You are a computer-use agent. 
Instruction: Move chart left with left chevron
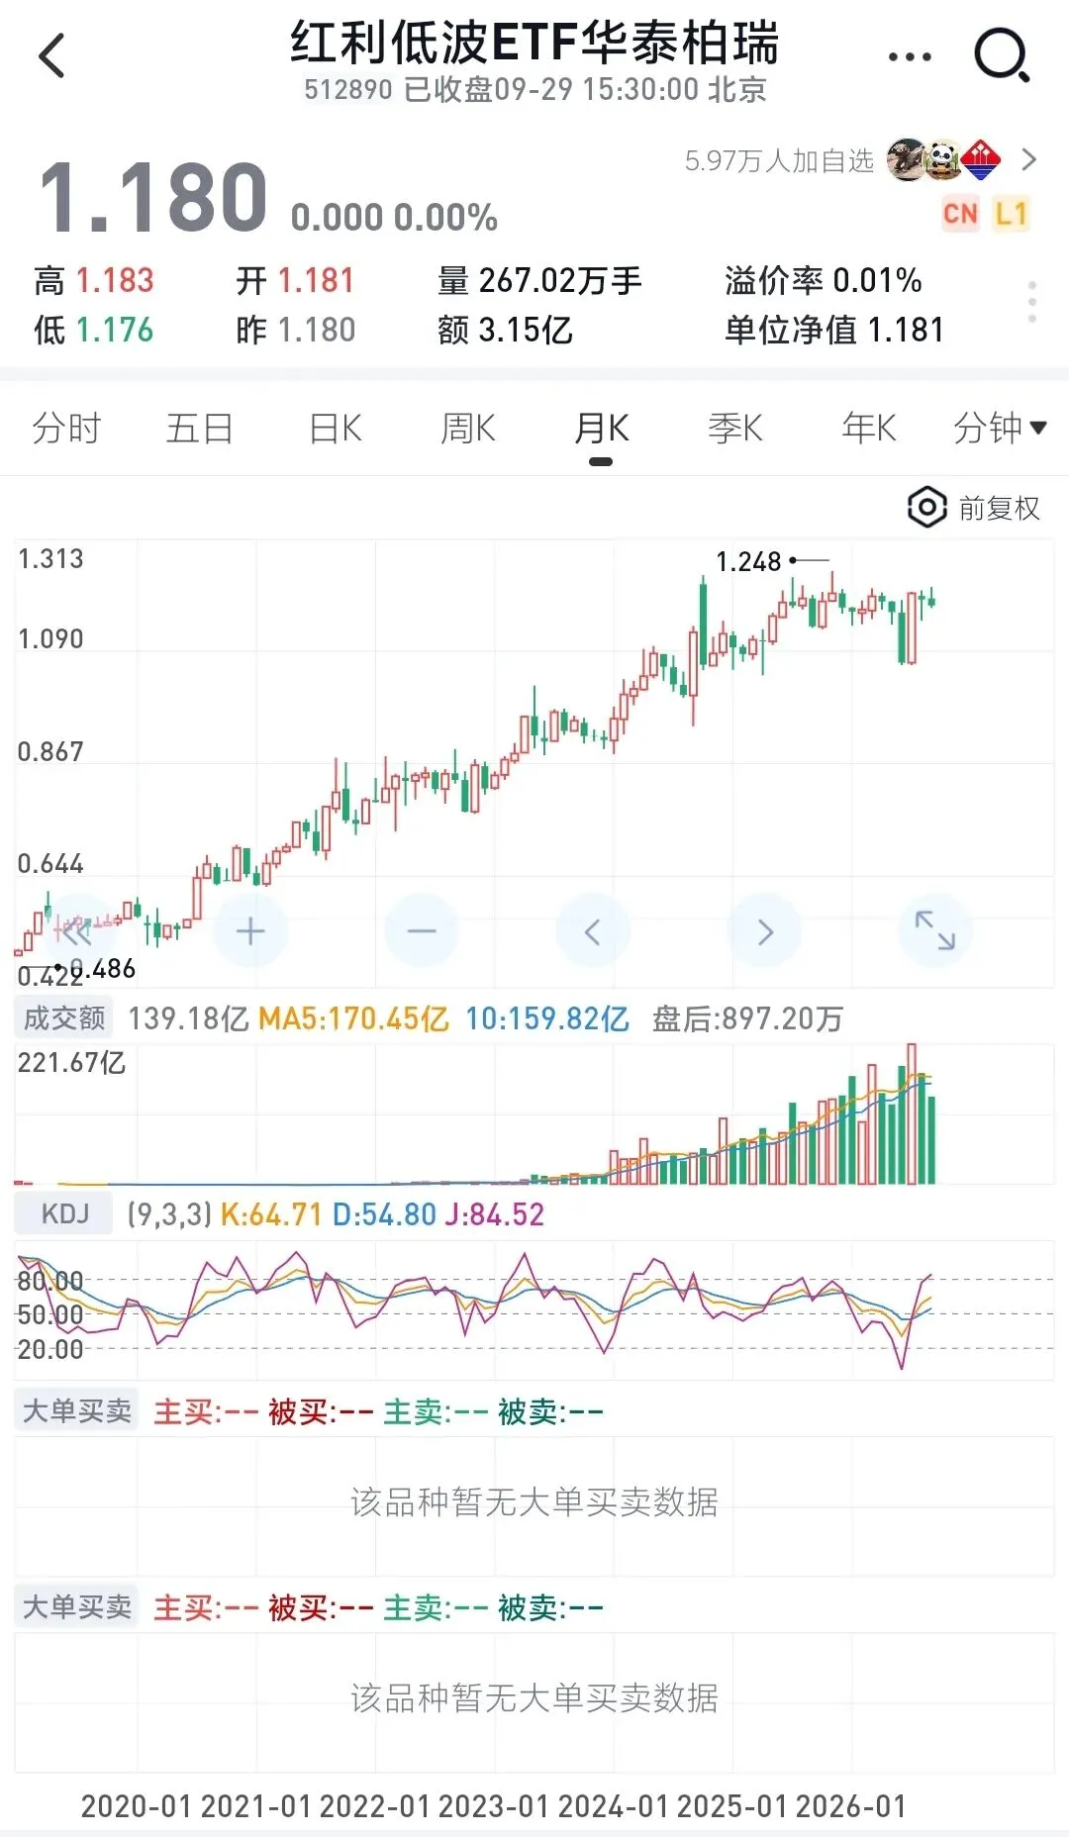click(x=593, y=931)
